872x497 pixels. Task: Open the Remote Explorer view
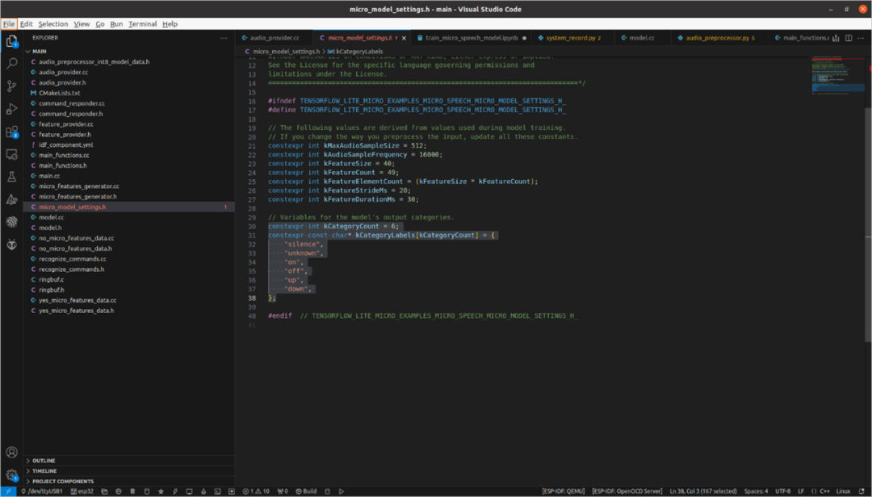[11, 154]
